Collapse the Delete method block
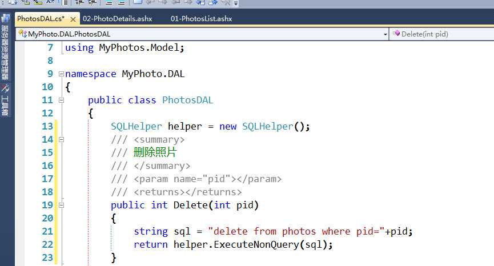This screenshot has height=266, width=494. (x=62, y=205)
